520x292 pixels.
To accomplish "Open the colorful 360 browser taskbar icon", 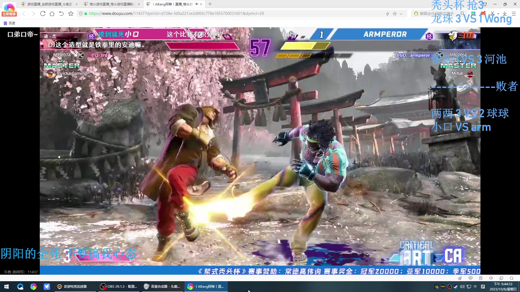I will [x=34, y=287].
